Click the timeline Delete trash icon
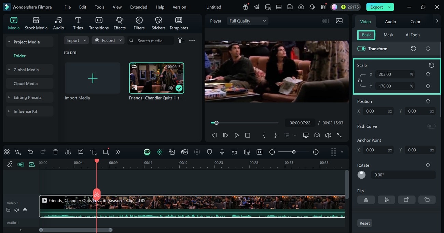The height and width of the screenshot is (233, 444). click(x=56, y=152)
